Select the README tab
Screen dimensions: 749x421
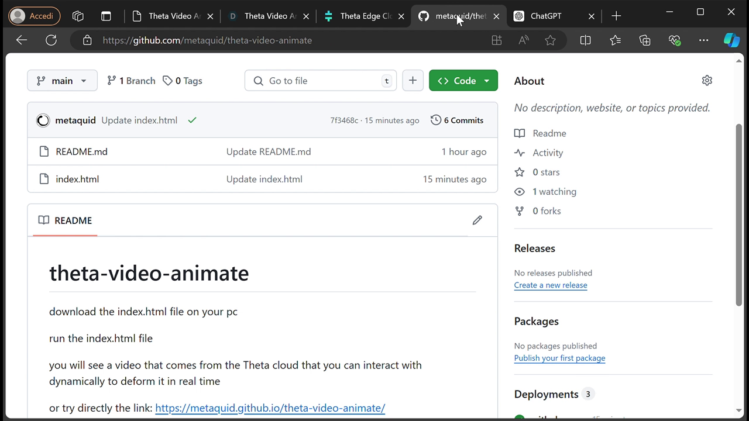point(65,220)
